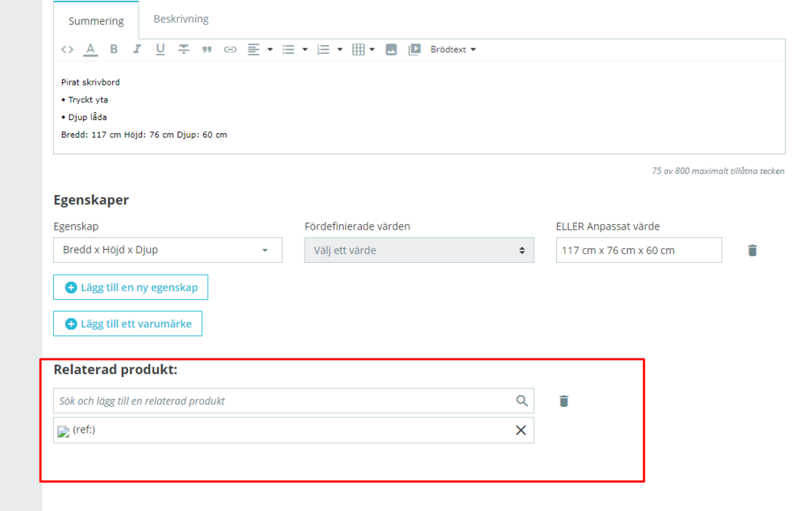
Task: Insert an image into the summary
Action: (x=391, y=49)
